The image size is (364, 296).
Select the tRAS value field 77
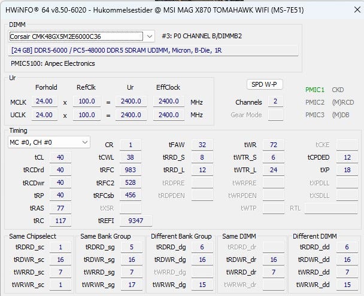pyautogui.click(x=60, y=208)
